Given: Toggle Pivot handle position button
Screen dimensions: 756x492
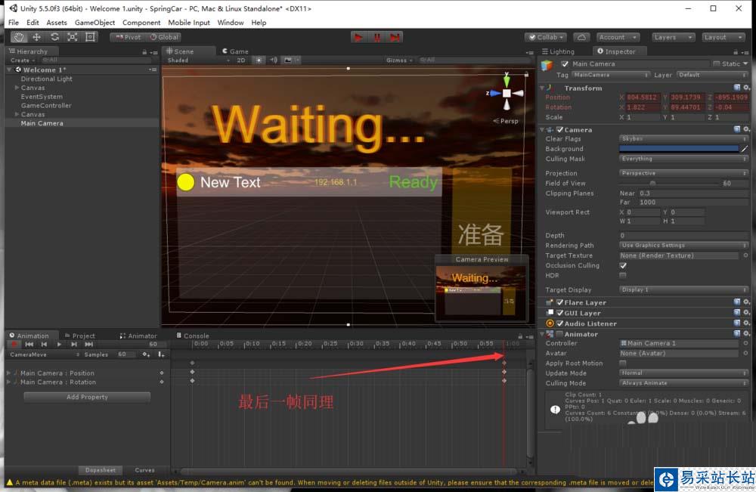Looking at the screenshot, I should click(x=128, y=37).
